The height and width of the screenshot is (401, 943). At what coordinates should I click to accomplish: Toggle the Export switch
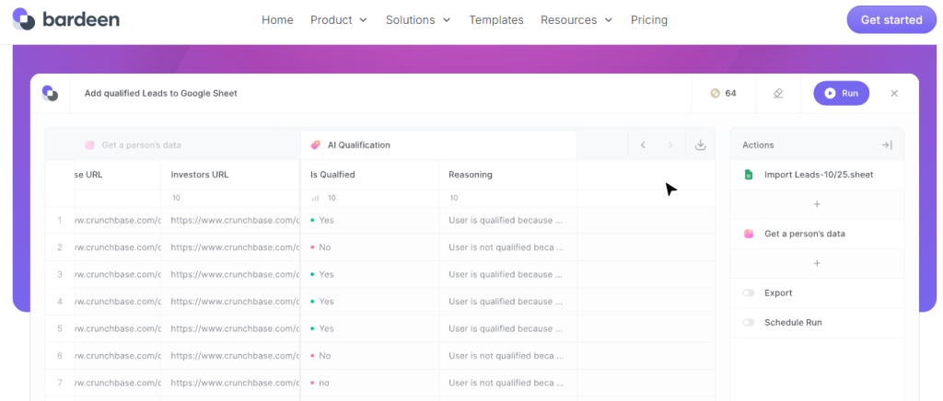pyautogui.click(x=749, y=293)
